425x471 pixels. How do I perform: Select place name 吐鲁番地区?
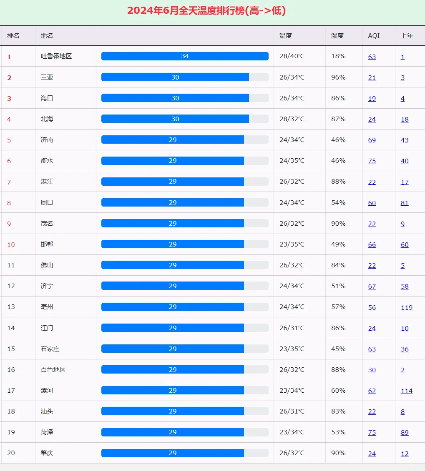coord(56,56)
